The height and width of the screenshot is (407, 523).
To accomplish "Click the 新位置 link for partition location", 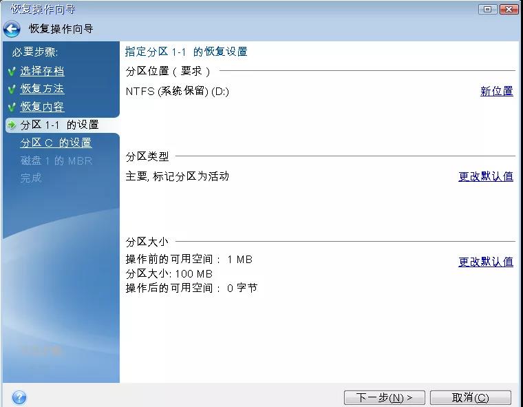I will [x=496, y=91].
